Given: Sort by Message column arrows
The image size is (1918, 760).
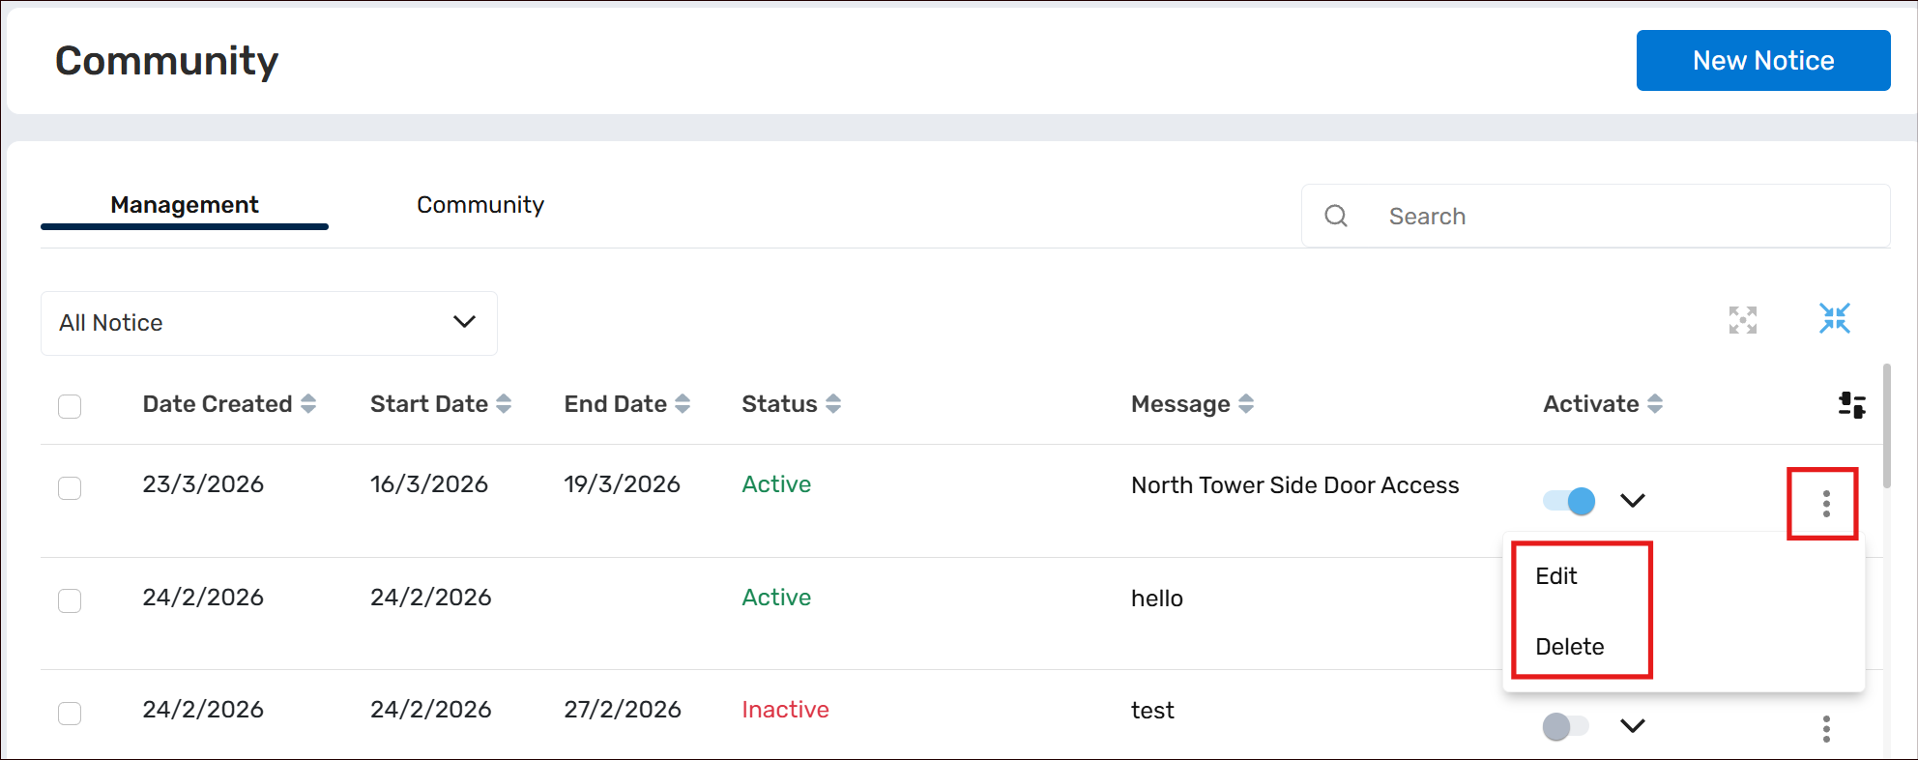Looking at the screenshot, I should (1246, 404).
